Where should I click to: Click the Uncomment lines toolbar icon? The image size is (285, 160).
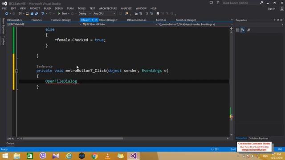coord(141,14)
